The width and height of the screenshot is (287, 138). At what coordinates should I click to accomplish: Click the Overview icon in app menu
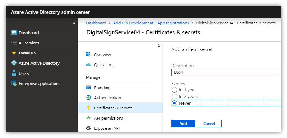(88, 55)
